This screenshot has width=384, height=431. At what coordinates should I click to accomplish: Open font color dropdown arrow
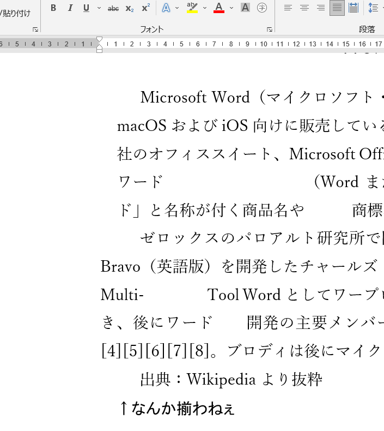tap(231, 8)
